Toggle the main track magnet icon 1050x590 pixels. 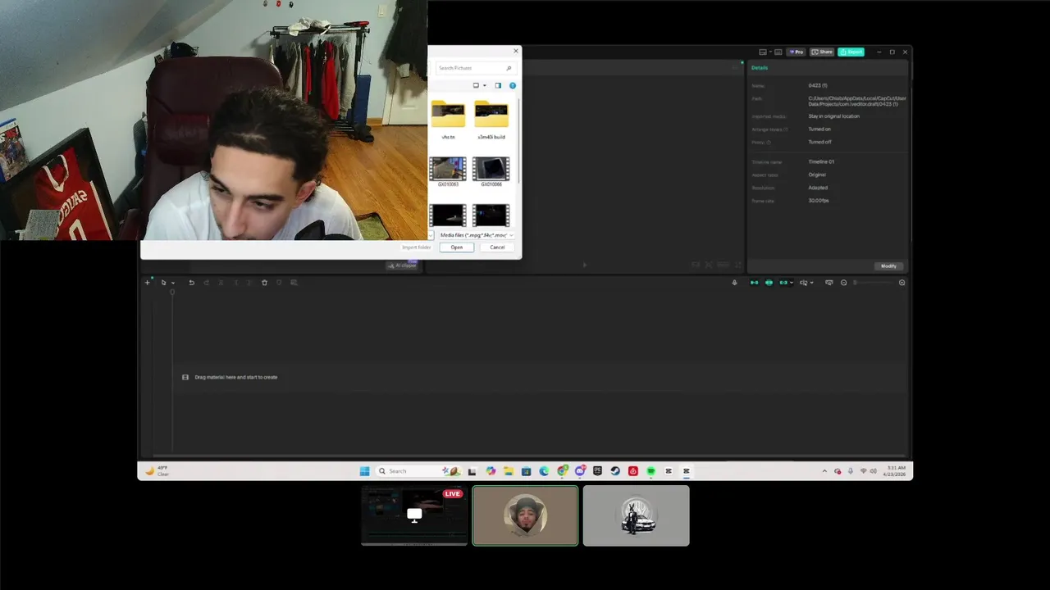[x=754, y=283]
